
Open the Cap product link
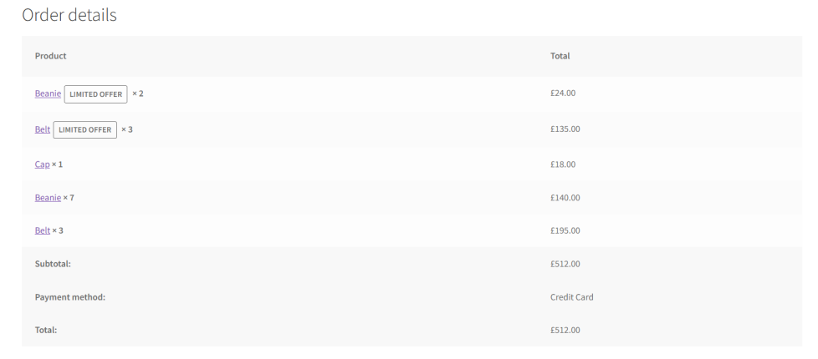[x=43, y=164]
